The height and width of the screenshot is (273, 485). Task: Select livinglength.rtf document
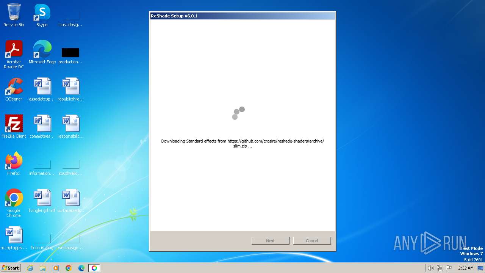point(42,201)
